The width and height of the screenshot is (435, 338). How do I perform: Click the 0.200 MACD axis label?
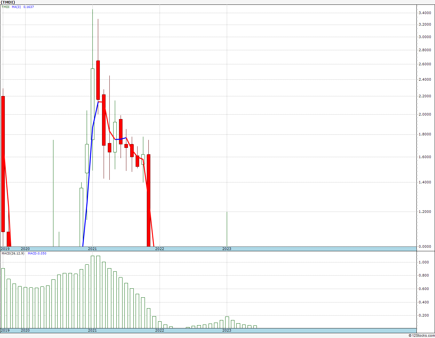423,316
